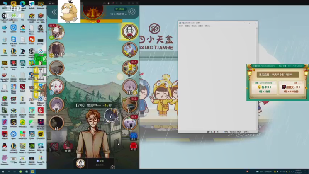Select player 1 avatar
Image resolution: width=309 pixels, height=174 pixels.
(x=56, y=32)
